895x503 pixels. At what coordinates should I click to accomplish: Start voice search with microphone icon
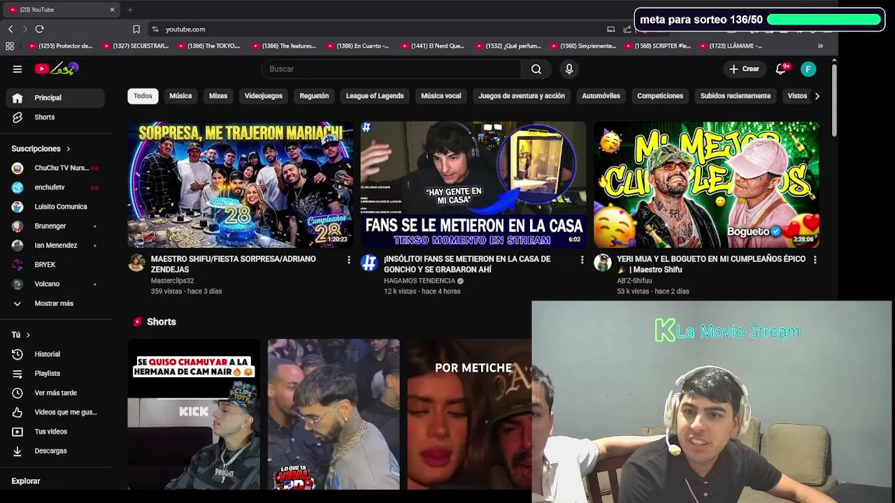pos(569,69)
